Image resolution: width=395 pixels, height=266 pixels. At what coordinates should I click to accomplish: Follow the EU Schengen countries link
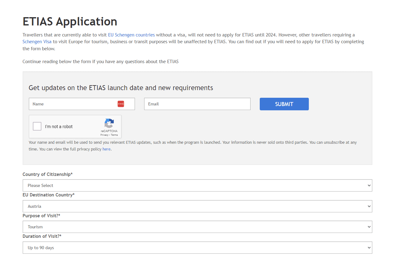pos(131,35)
